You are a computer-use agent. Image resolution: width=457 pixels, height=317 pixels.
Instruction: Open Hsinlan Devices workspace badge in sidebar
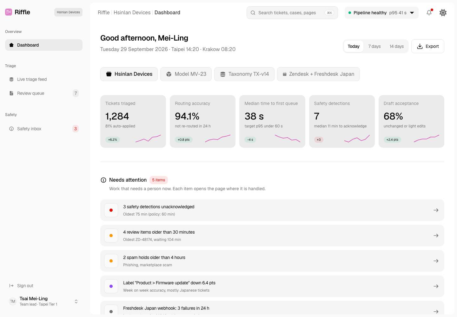68,12
